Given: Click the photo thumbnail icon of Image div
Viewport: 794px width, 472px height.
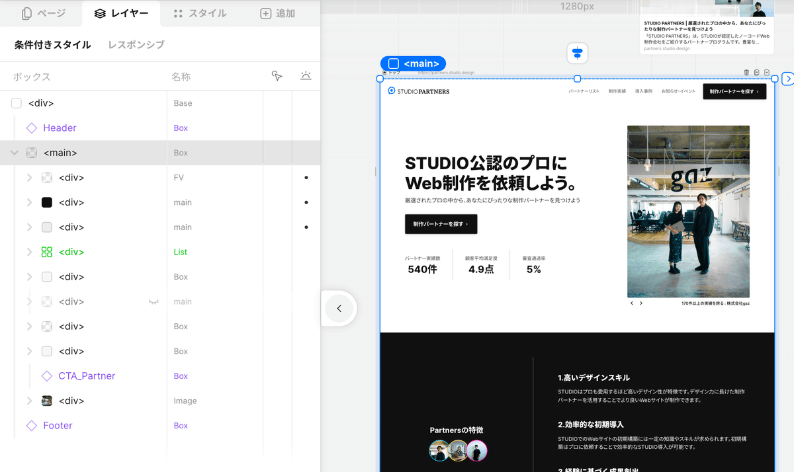Looking at the screenshot, I should [x=47, y=401].
